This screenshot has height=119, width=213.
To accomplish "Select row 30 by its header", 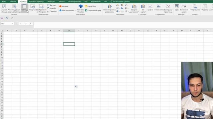I will tap(2, 111).
